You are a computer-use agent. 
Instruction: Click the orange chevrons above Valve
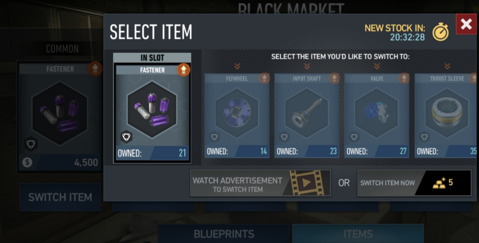coord(377,66)
